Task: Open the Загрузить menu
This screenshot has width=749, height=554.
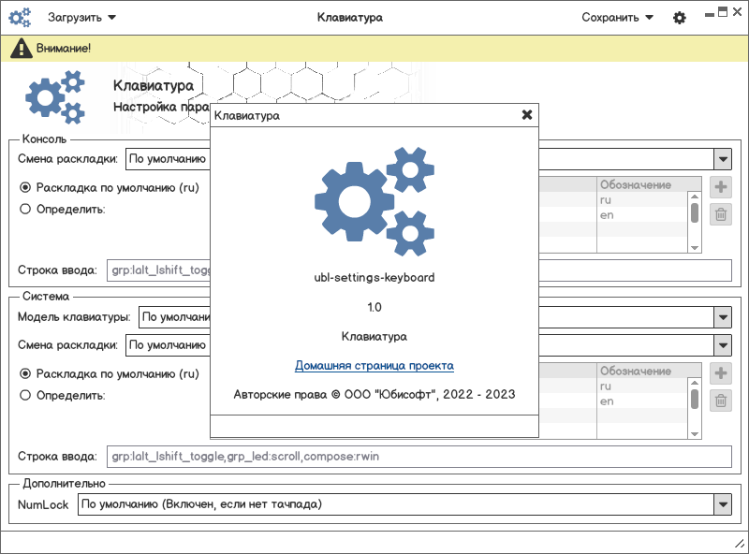Action: [82, 18]
